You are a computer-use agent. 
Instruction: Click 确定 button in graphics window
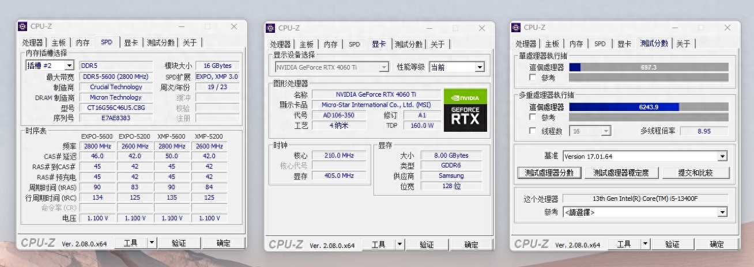[472, 245]
